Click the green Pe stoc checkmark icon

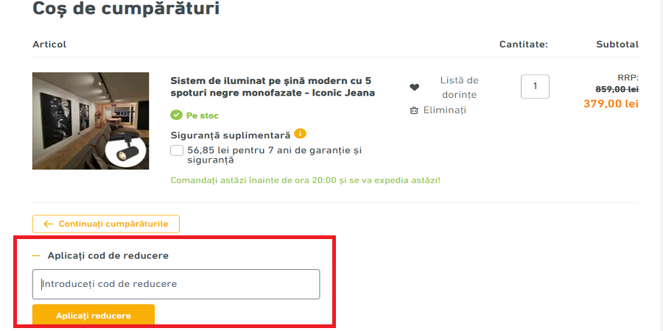(176, 115)
